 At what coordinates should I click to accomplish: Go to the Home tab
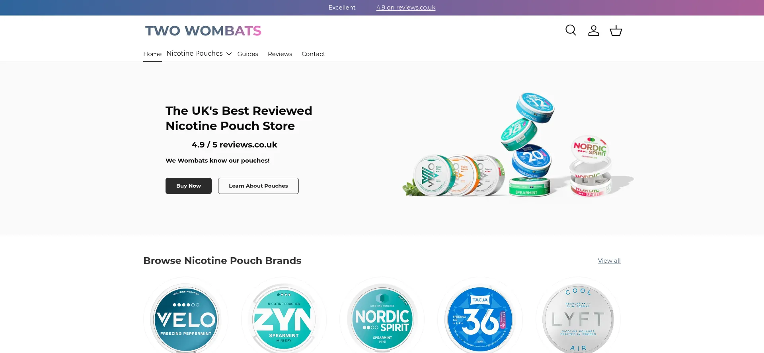click(152, 54)
